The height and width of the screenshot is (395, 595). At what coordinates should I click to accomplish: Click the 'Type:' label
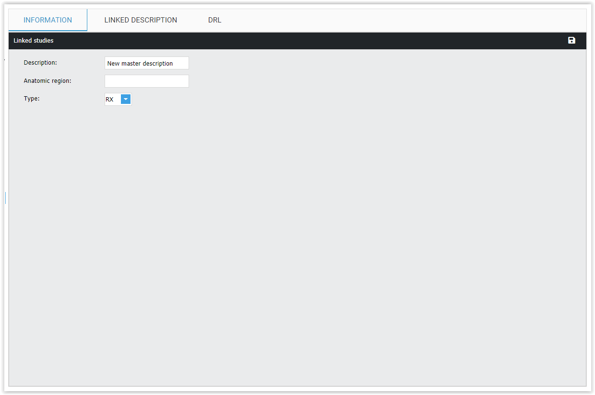tap(32, 99)
